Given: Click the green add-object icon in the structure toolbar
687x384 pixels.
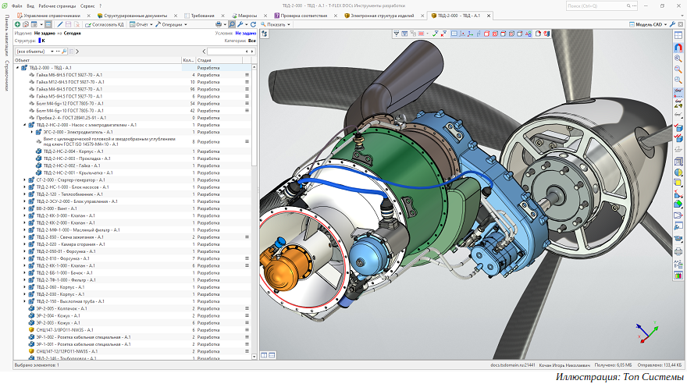Looking at the screenshot, I should click(x=17, y=24).
